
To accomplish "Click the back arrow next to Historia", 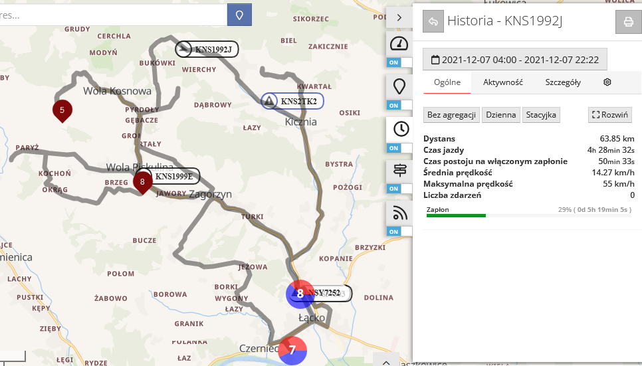I will [433, 21].
